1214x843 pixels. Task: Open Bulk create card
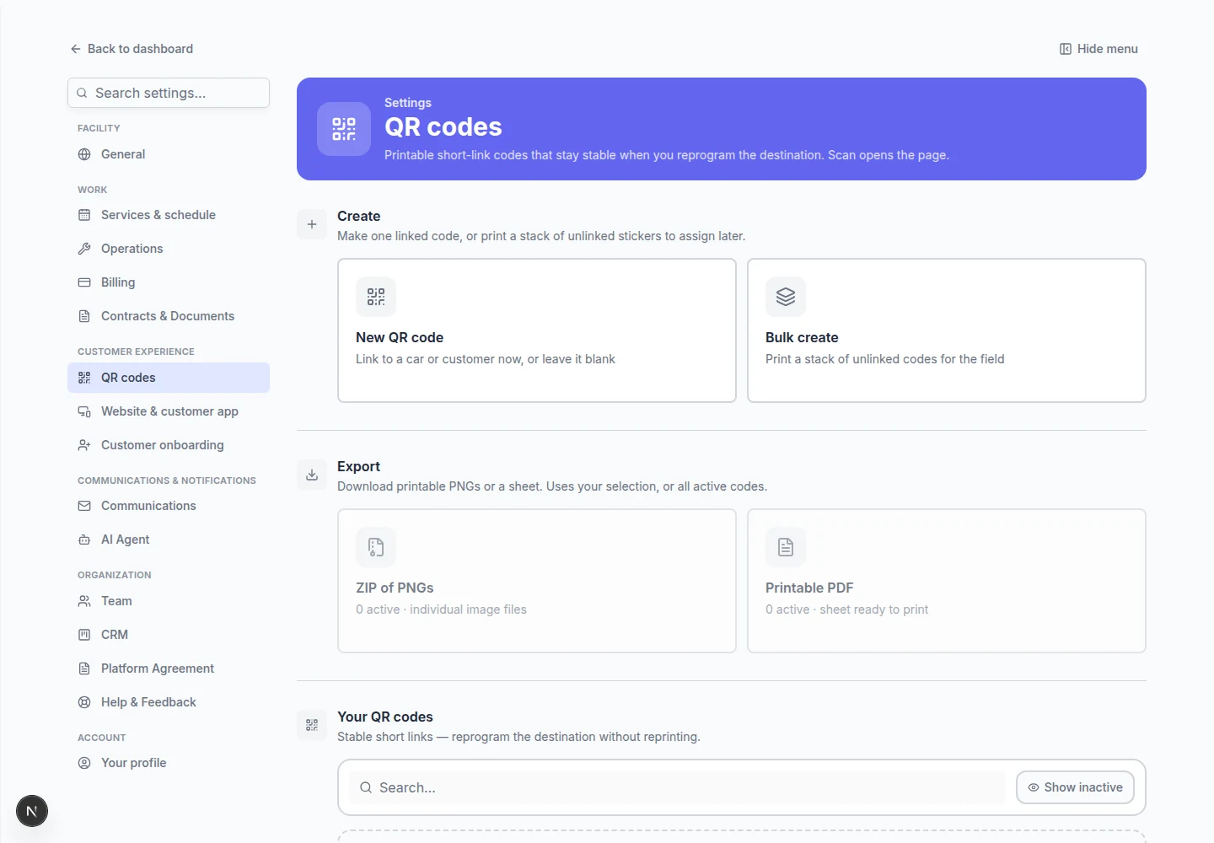[947, 330]
